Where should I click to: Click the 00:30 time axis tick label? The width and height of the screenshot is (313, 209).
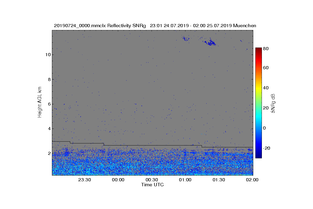(x=152, y=180)
